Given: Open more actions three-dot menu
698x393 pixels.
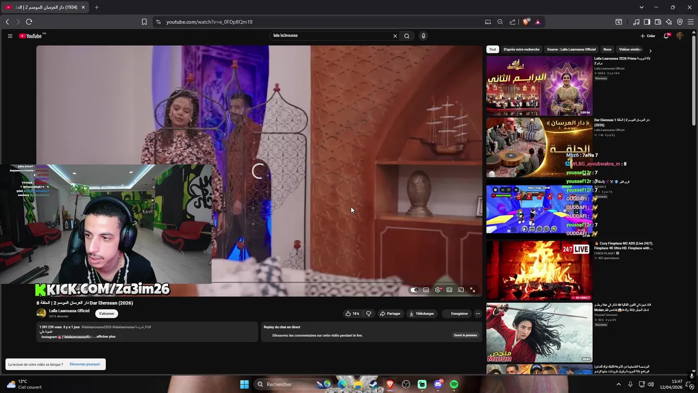Looking at the screenshot, I should click(x=478, y=313).
